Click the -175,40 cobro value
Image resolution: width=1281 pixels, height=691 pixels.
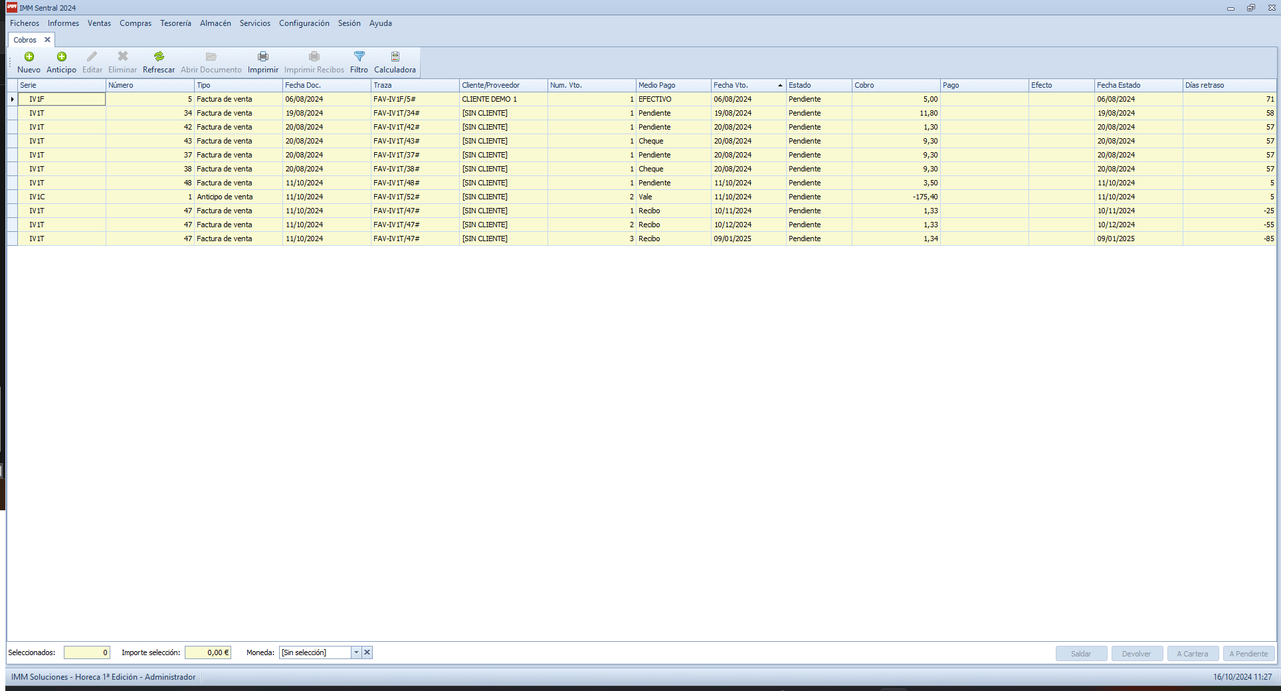click(896, 197)
